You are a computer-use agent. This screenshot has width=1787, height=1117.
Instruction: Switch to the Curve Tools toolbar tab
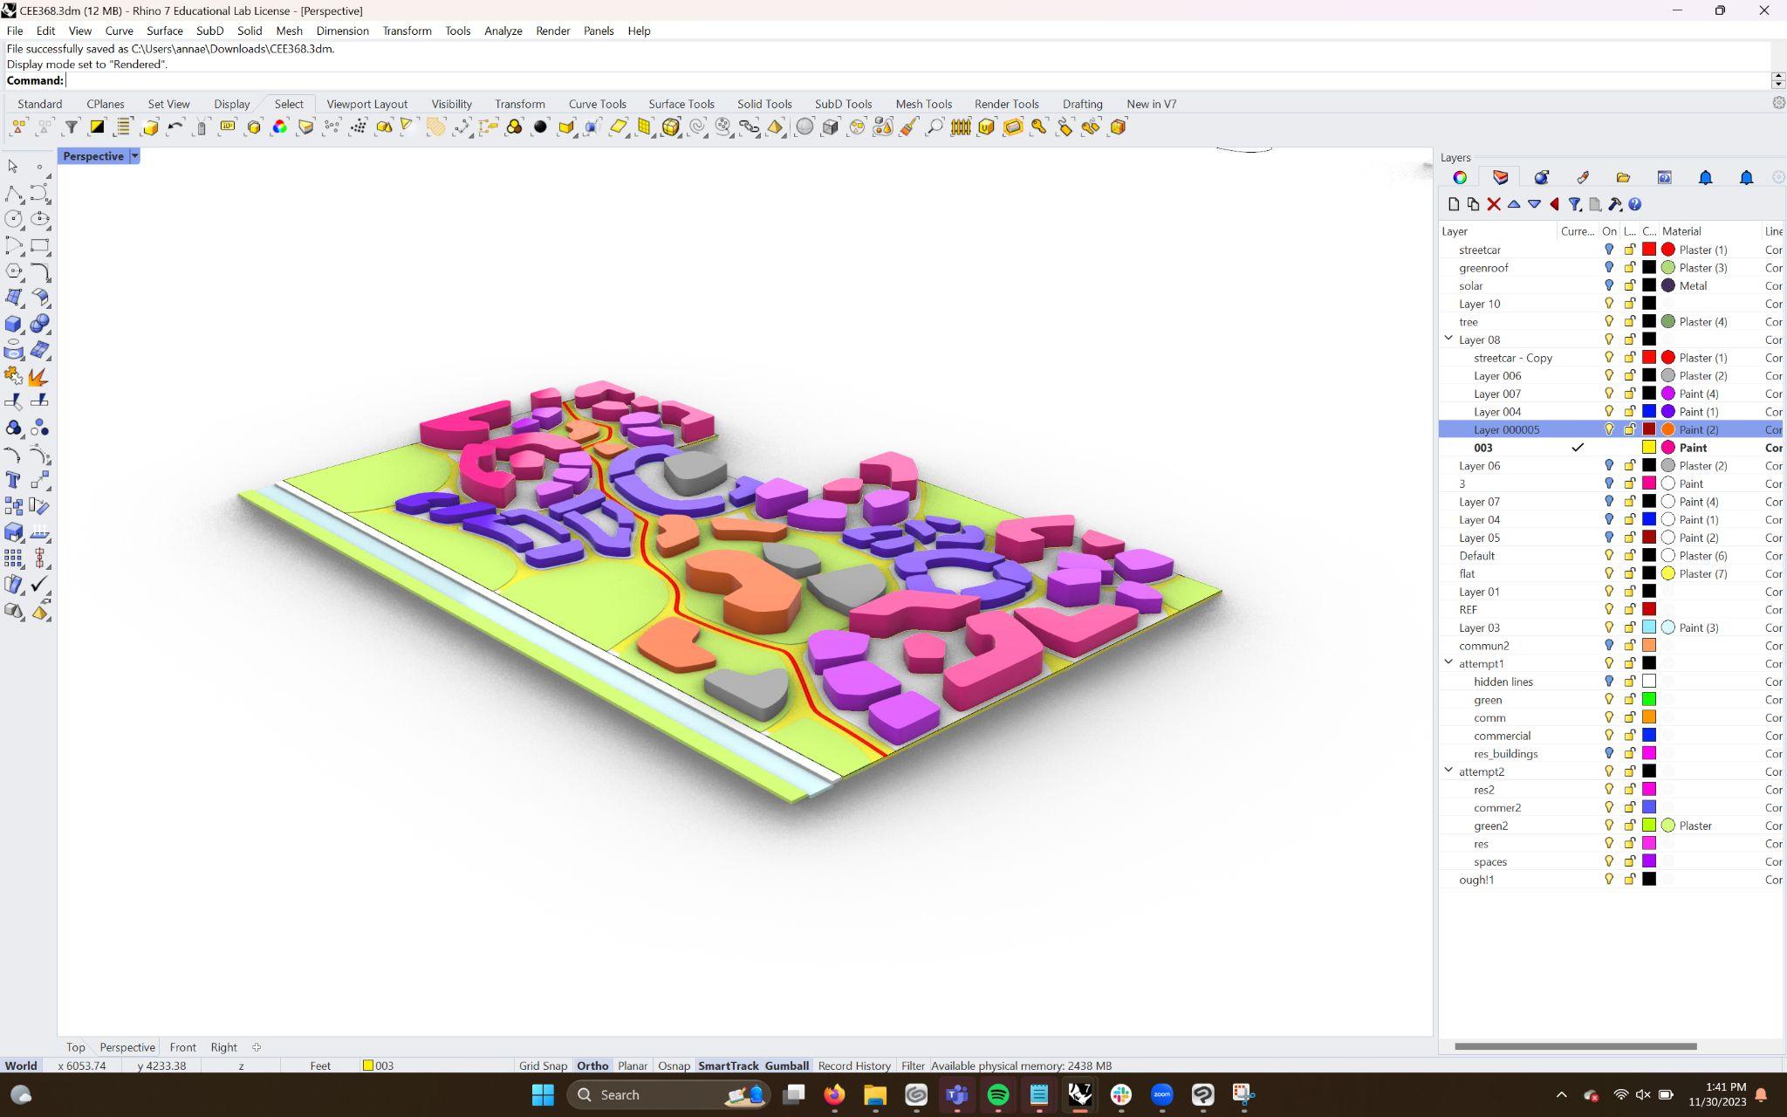pos(597,104)
